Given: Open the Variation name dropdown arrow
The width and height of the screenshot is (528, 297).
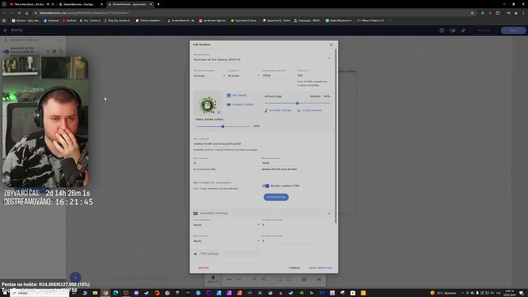Looking at the screenshot, I should point(329,58).
